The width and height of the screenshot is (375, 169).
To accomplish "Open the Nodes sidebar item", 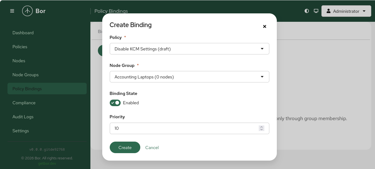I will click(x=47, y=61).
